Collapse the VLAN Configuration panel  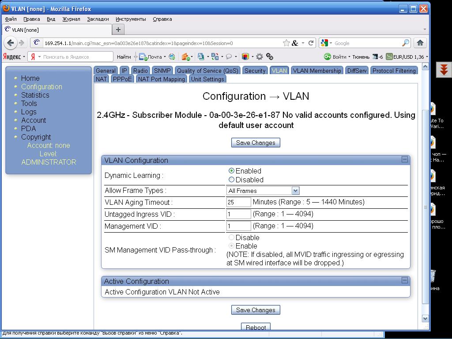[404, 159]
